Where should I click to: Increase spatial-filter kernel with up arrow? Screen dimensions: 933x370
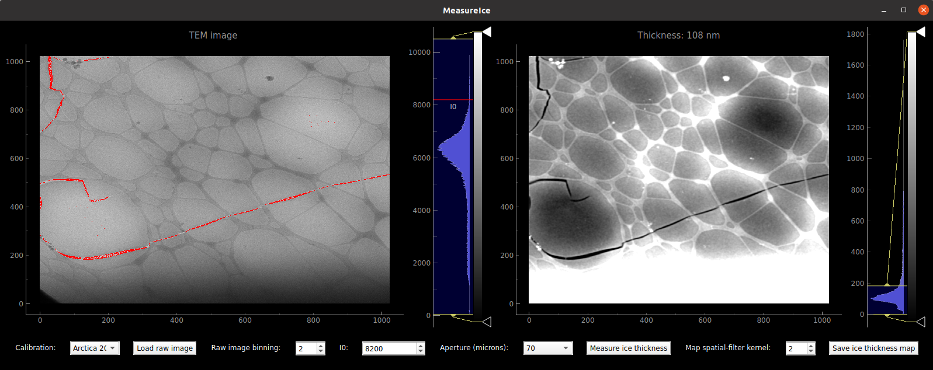pyautogui.click(x=811, y=345)
